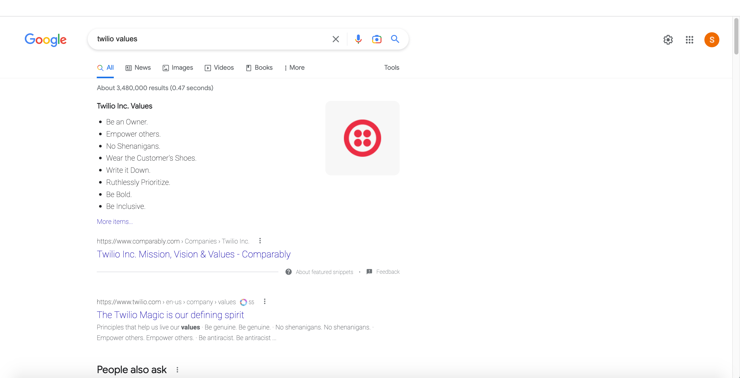Click the About featured snippets question icon
740x378 pixels.
288,272
